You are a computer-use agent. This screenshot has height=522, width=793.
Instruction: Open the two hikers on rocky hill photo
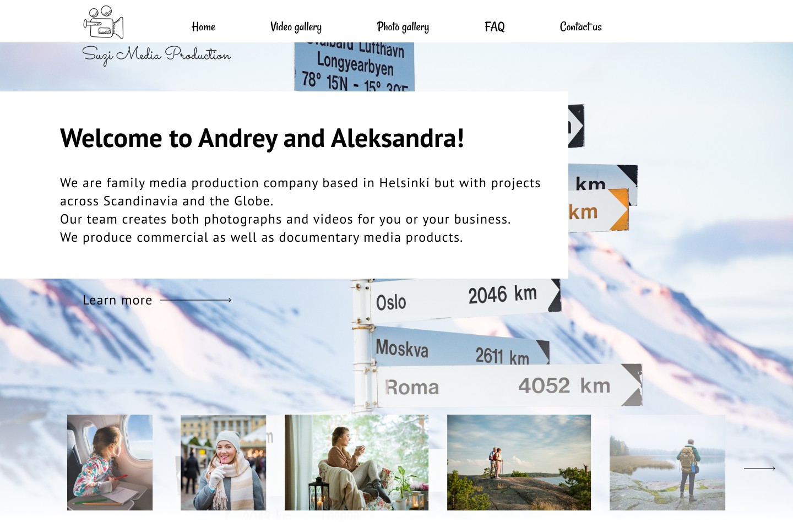click(519, 463)
